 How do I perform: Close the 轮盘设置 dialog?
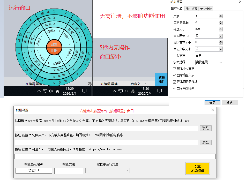pyautogui.click(x=240, y=2)
